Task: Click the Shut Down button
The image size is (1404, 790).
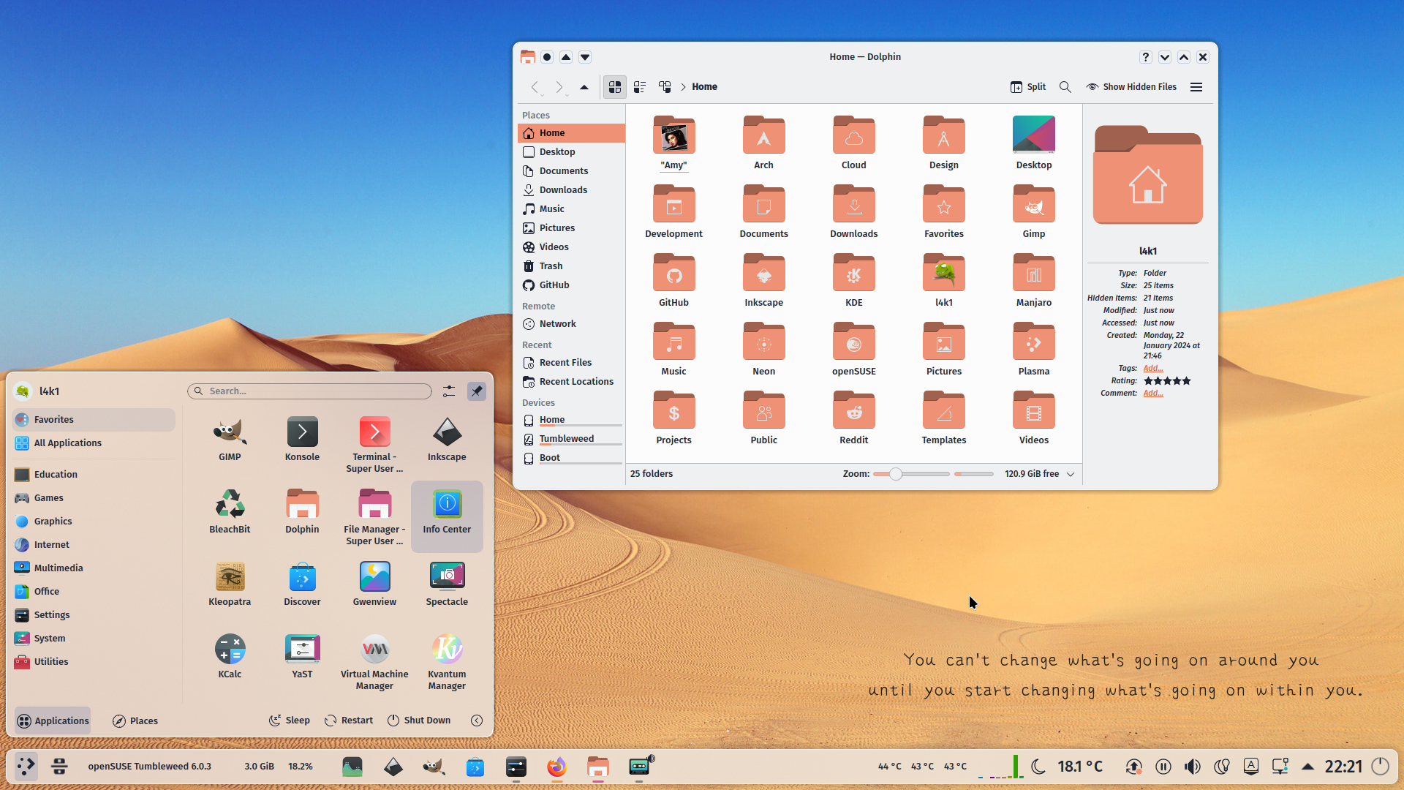Action: [419, 721]
